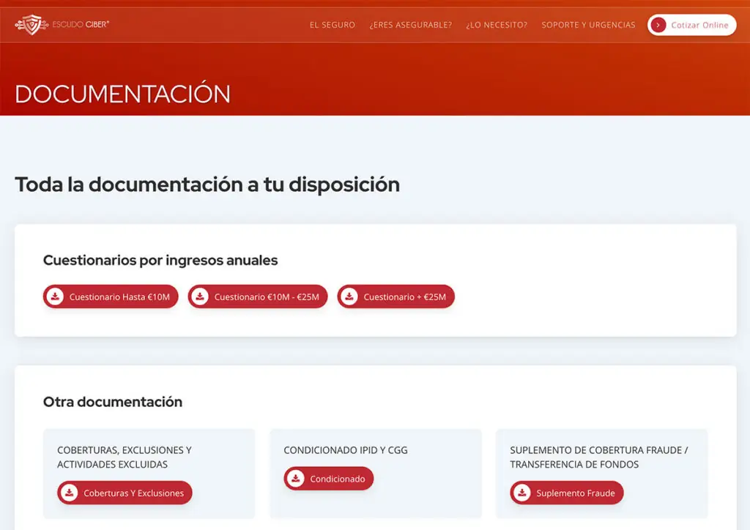Click download icon on Suplemento Fraude
This screenshot has width=750, height=530.
(521, 493)
